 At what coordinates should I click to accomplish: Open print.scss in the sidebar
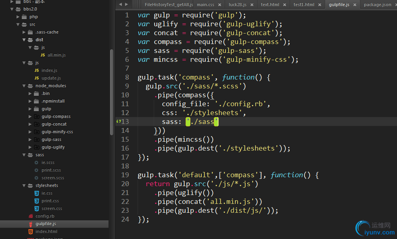pos(51,170)
